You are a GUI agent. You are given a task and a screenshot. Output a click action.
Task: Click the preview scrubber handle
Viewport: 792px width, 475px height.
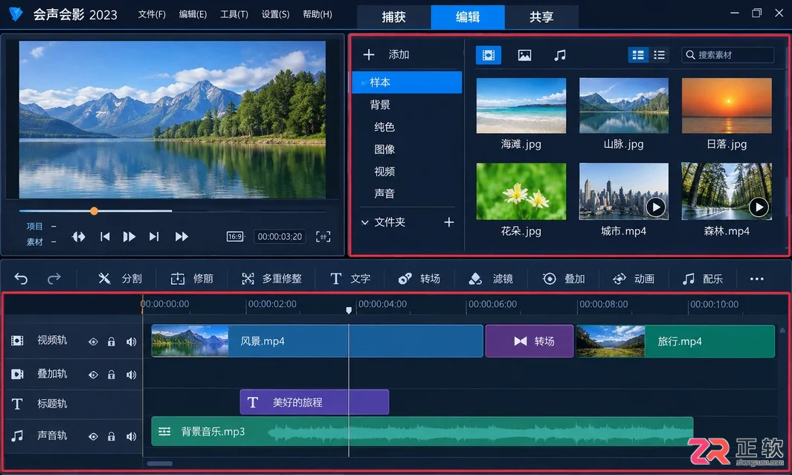(x=94, y=211)
